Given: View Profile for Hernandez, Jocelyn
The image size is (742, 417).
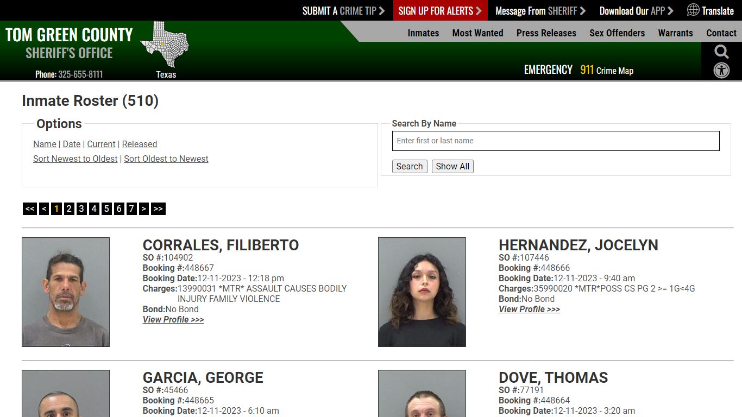Looking at the screenshot, I should (x=530, y=309).
